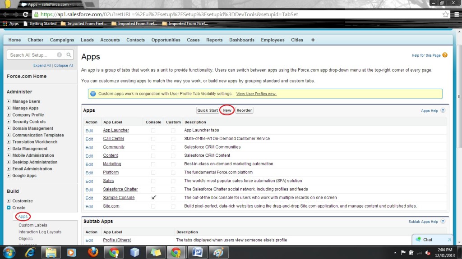Open the Dashboards tab
Screen dimensions: 462x259
tap(242, 40)
